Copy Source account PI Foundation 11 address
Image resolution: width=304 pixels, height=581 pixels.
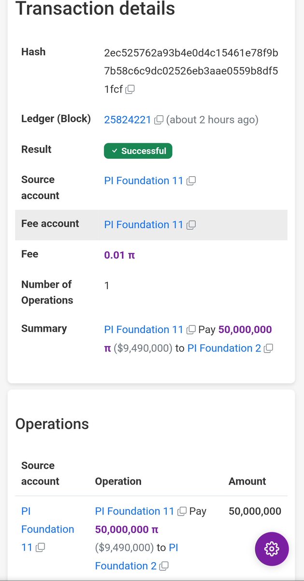(x=191, y=181)
